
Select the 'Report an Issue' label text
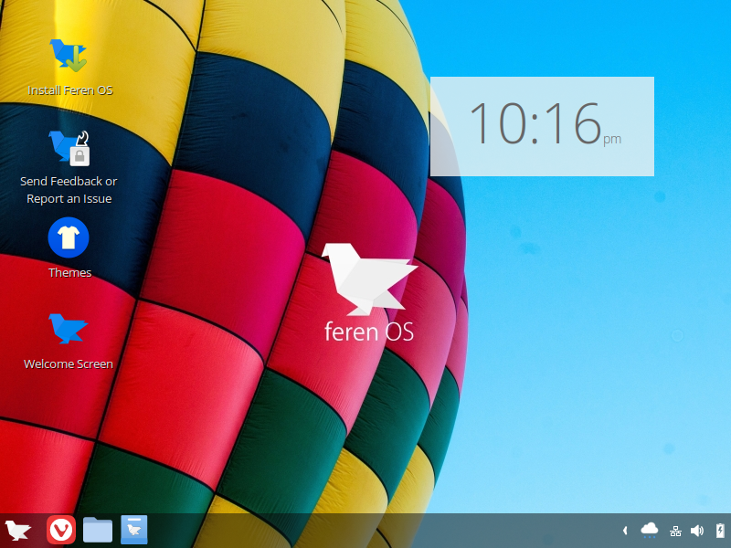point(69,199)
